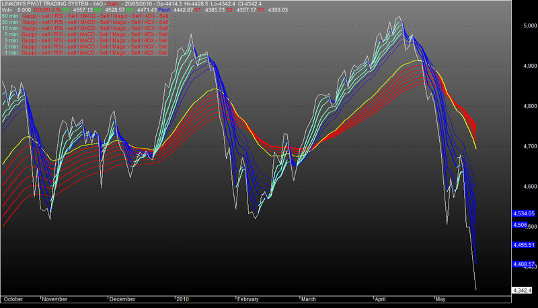Click the 4,600 price axis label
This screenshot has height=308, width=538.
coord(530,187)
